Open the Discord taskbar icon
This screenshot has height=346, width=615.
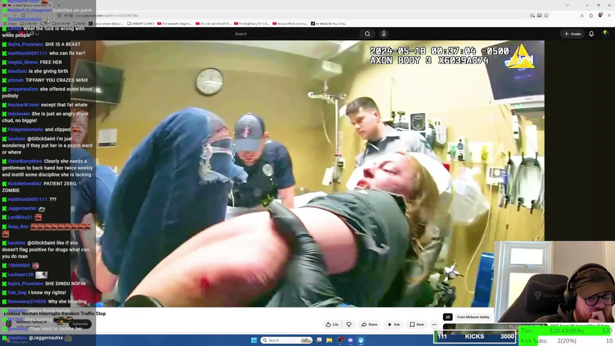pyautogui.click(x=350, y=340)
